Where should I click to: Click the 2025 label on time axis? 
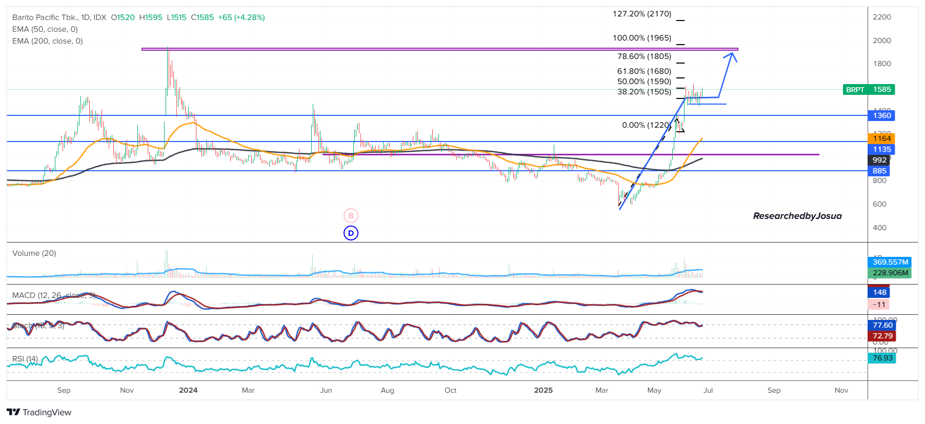[544, 390]
